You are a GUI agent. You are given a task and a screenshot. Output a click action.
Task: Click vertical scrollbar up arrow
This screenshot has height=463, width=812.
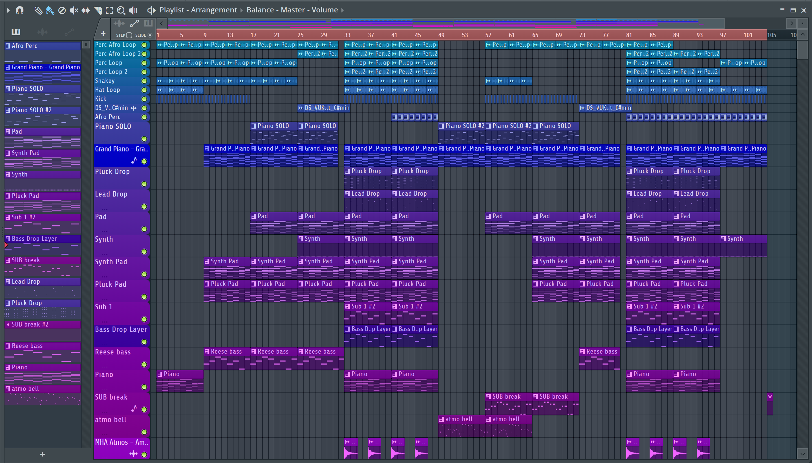click(x=802, y=34)
